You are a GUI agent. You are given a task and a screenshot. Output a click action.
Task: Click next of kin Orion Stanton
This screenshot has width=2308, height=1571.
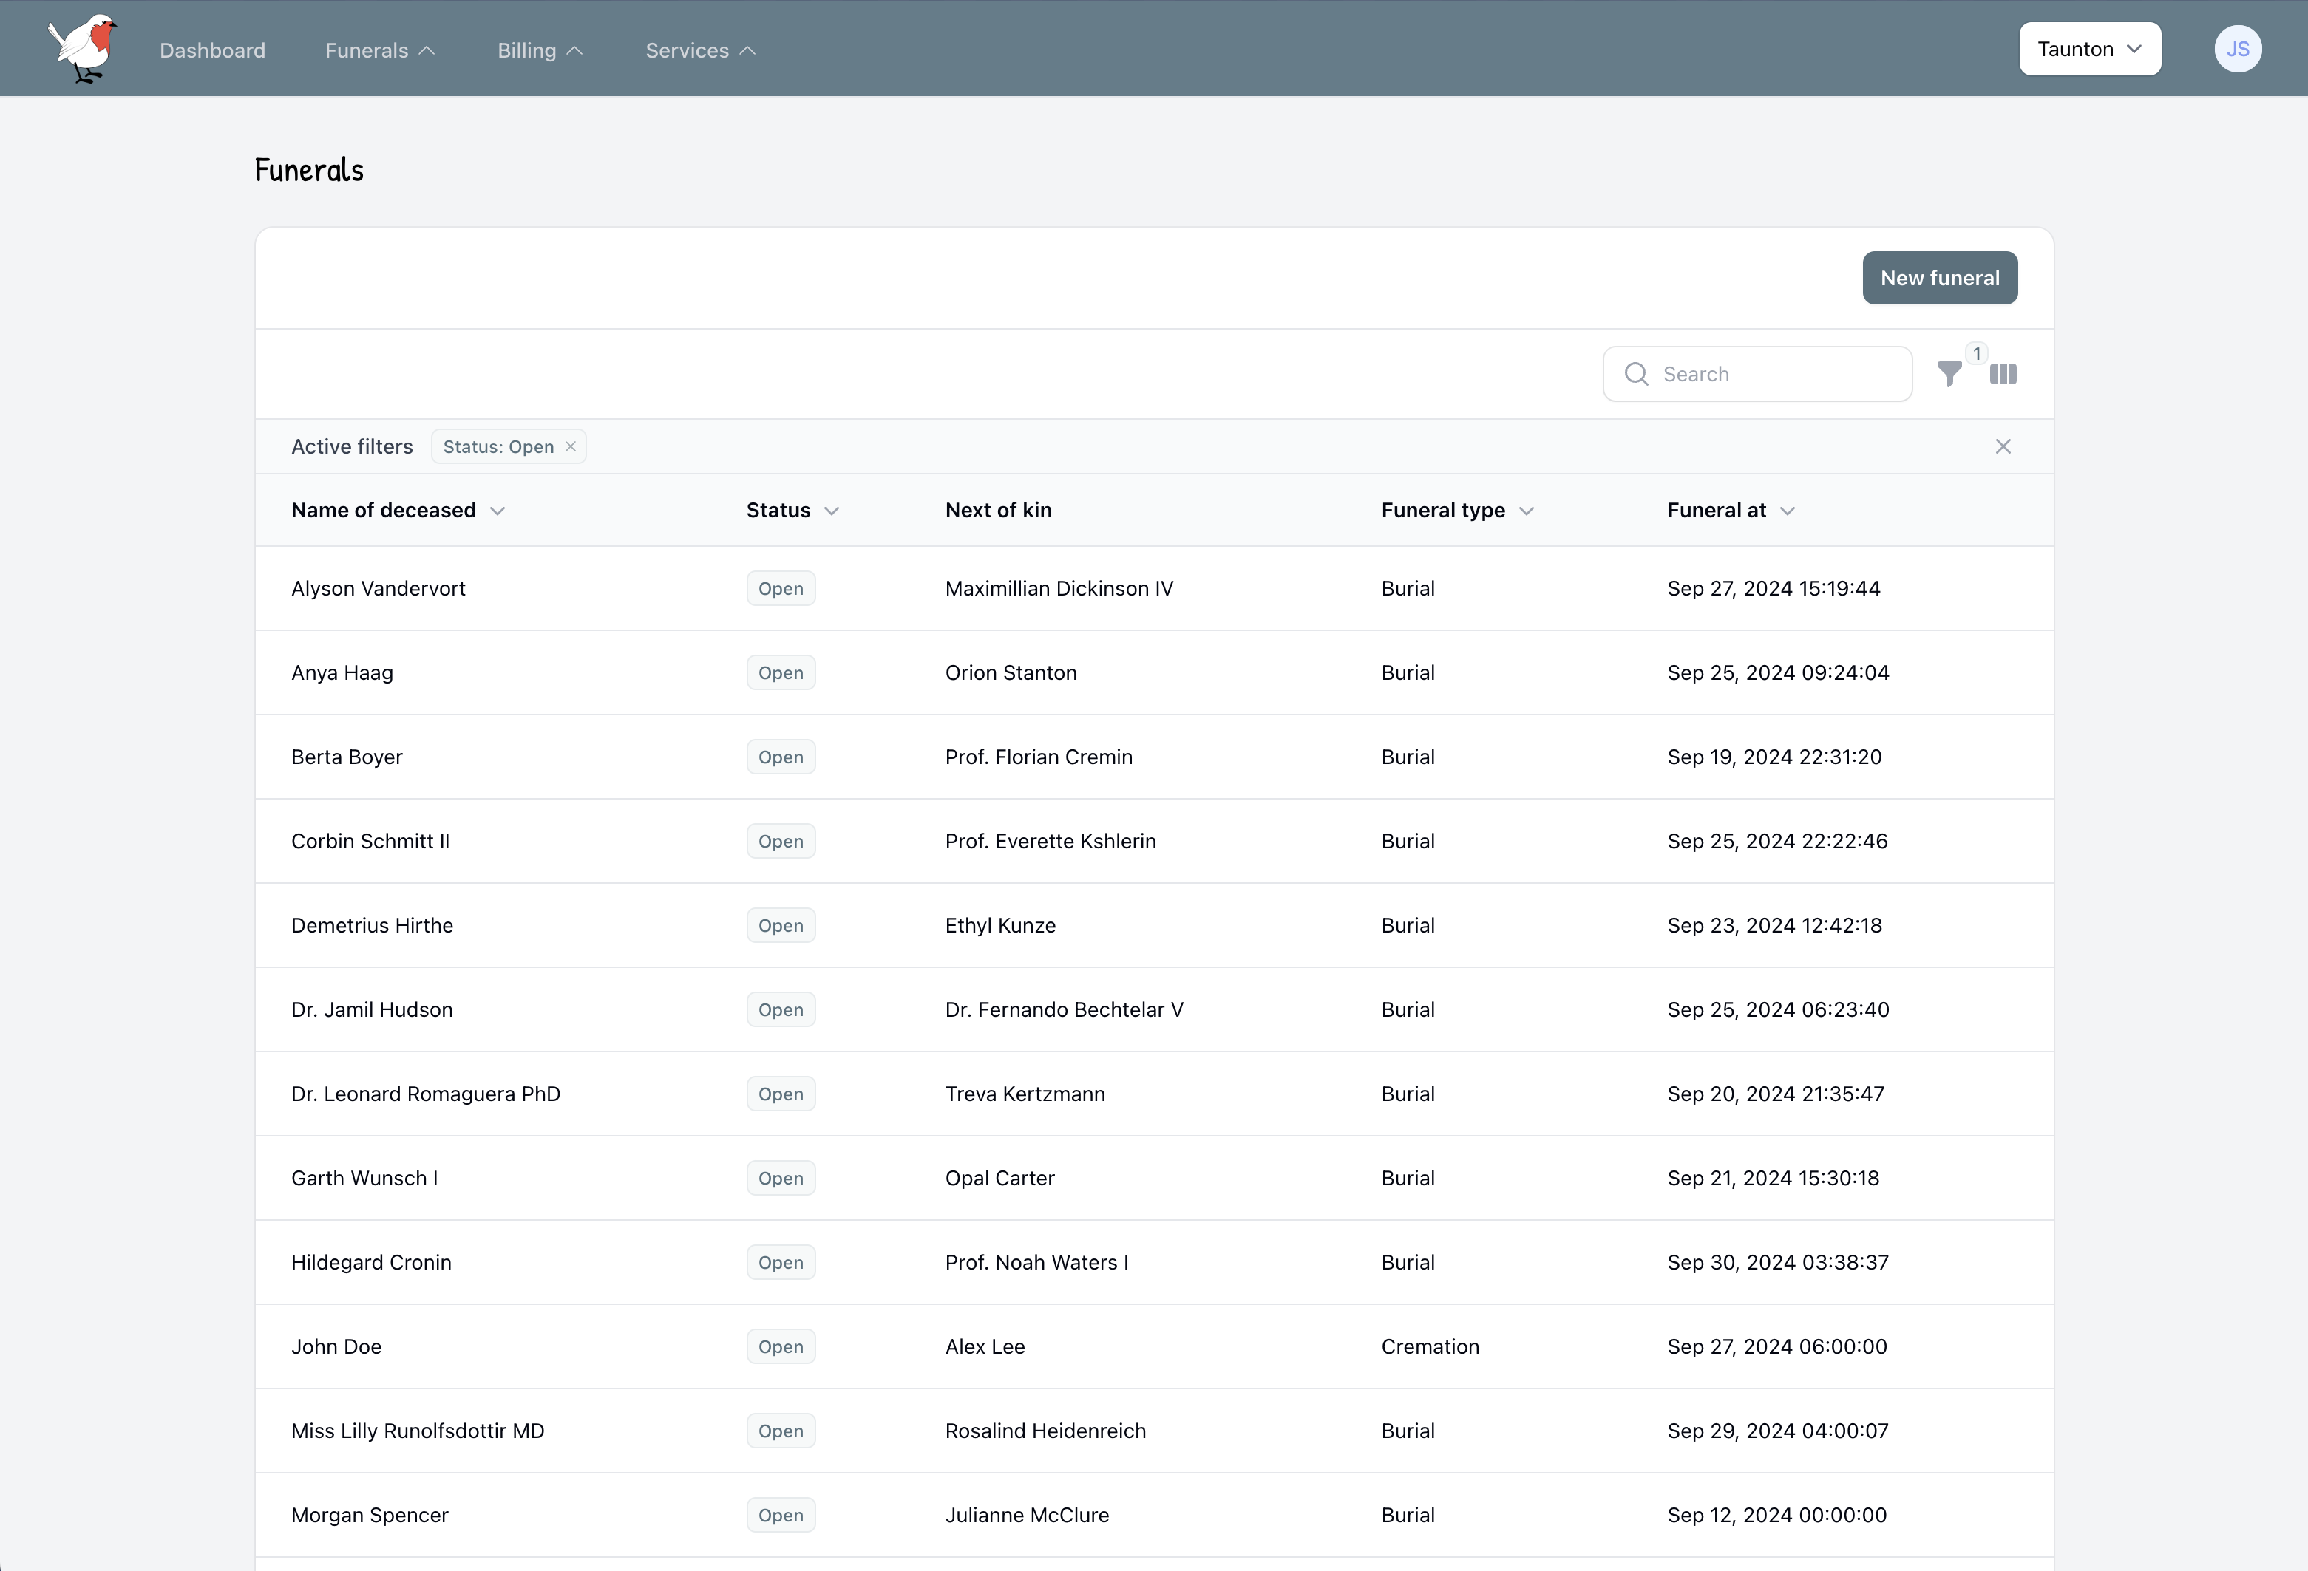(x=1010, y=673)
